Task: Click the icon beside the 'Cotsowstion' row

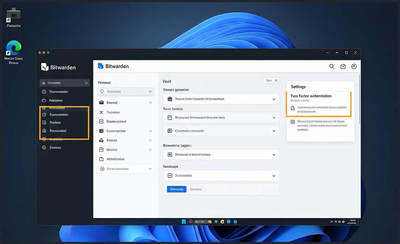Action: pos(101,131)
